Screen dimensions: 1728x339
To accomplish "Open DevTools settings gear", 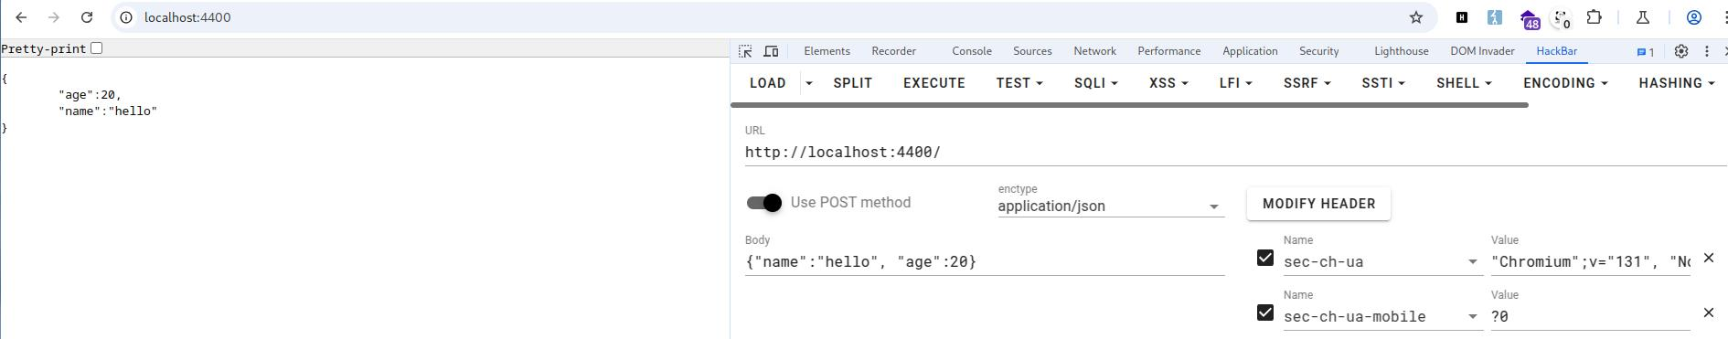I will click(x=1680, y=51).
